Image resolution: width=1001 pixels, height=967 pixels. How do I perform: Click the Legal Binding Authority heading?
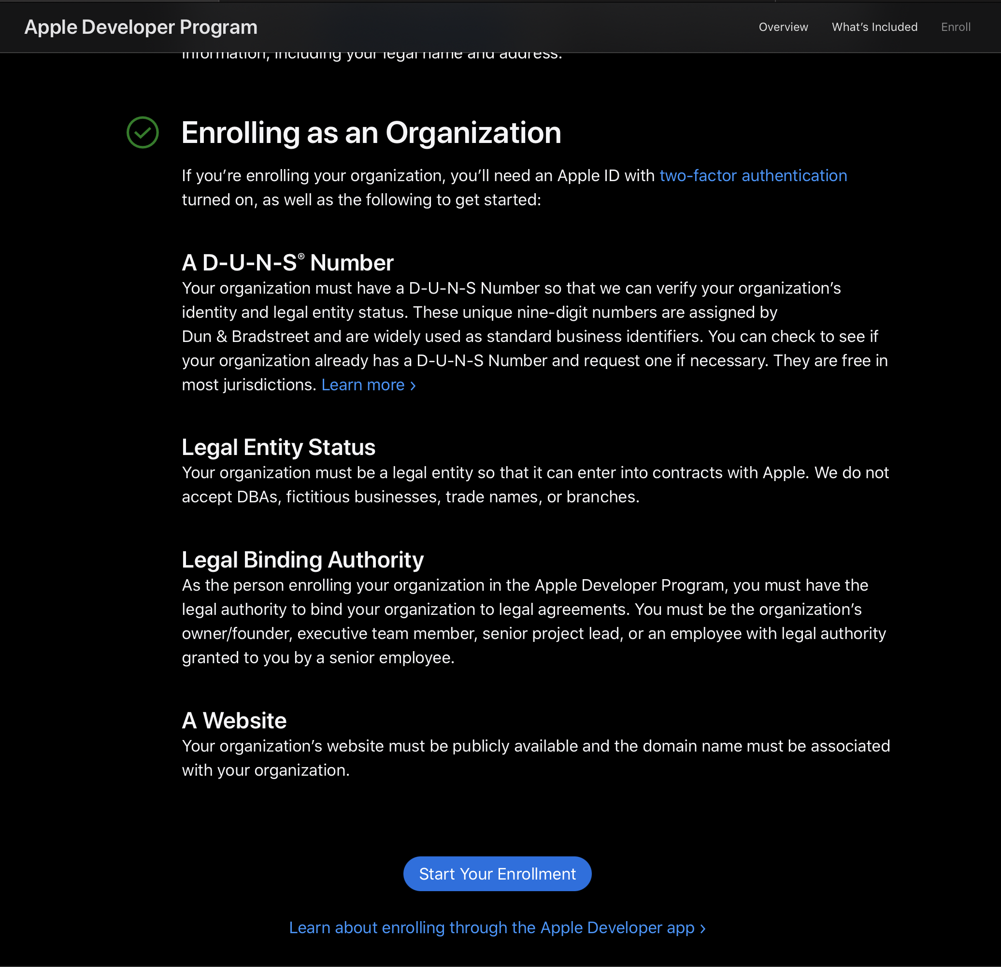point(302,560)
